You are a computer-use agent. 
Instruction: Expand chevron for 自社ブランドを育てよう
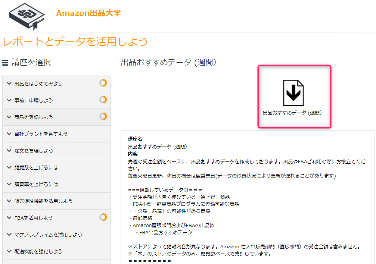(9, 133)
